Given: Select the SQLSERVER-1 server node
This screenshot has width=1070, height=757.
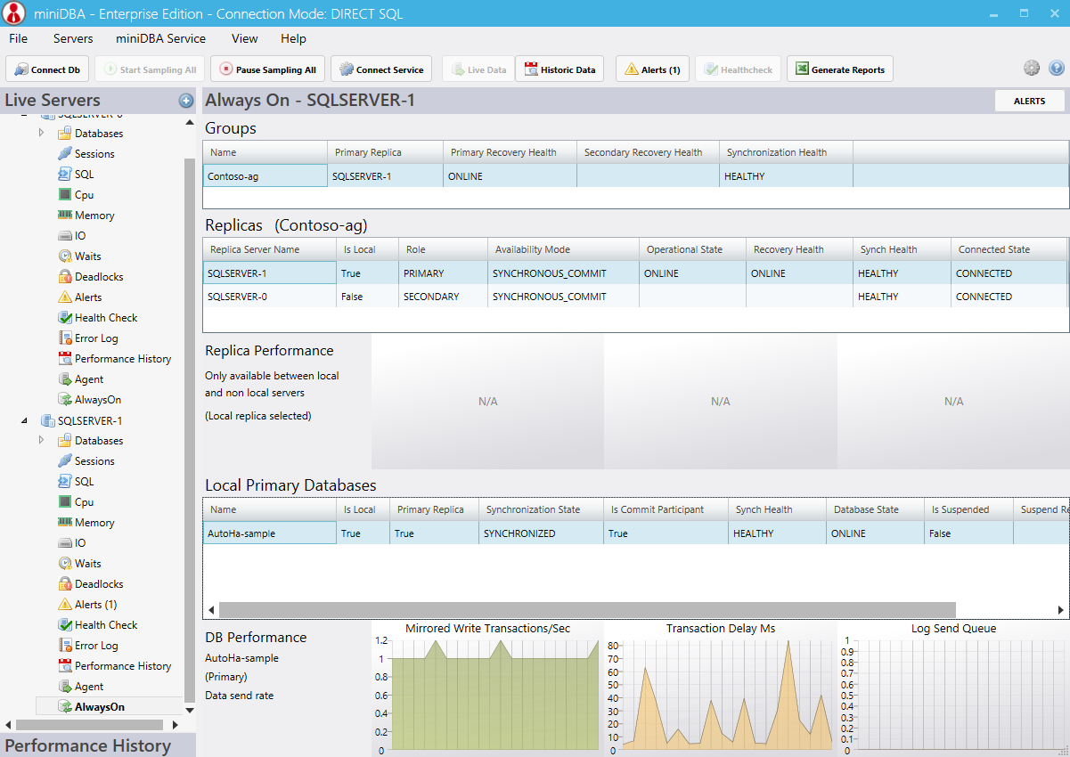Looking at the screenshot, I should point(81,420).
